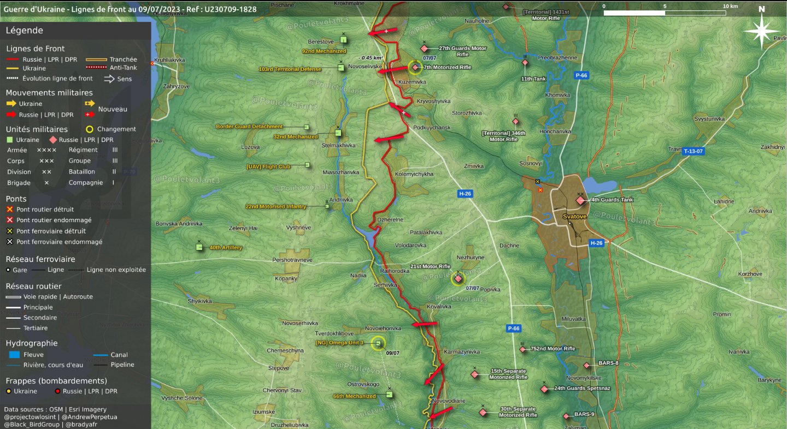Select the 30th Separate Motorized Rifle diamond

tap(483, 413)
